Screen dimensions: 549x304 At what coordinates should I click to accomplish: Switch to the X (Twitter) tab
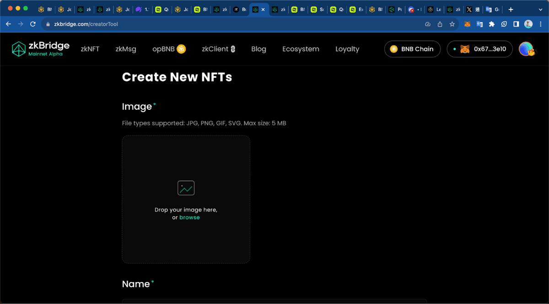click(472, 9)
